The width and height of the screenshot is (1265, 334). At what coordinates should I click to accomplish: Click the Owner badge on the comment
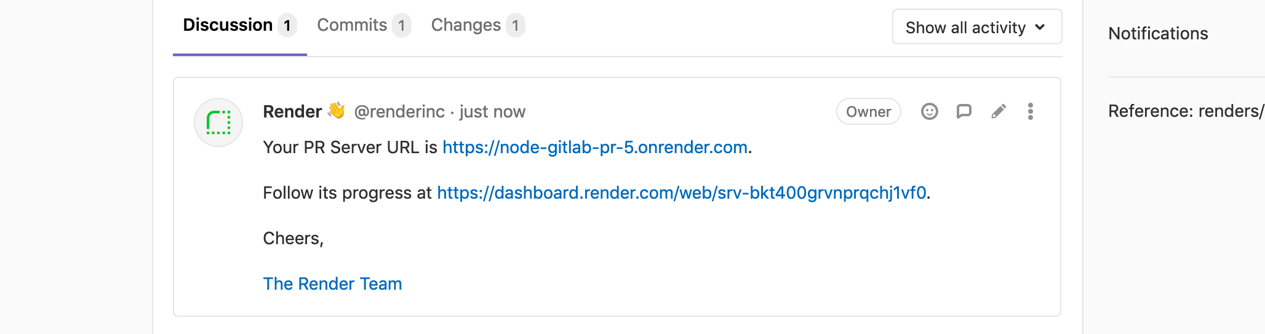pos(868,112)
